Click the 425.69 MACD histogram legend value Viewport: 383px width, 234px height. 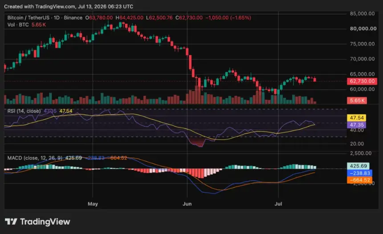coord(73,158)
